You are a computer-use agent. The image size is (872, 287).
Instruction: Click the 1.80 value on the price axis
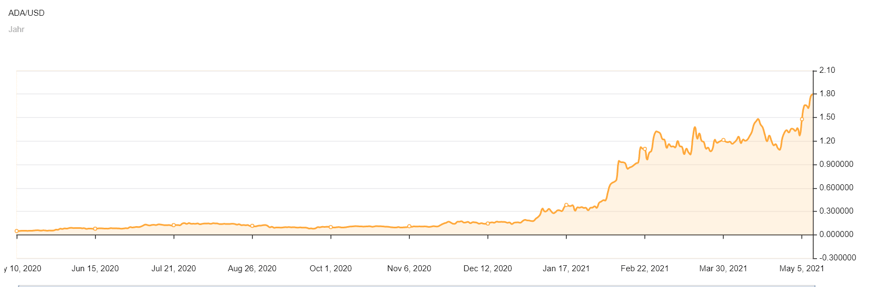click(827, 93)
